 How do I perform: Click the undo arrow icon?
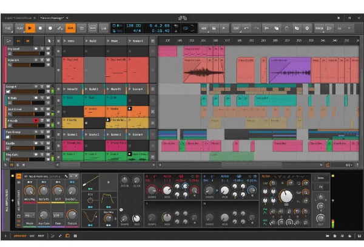pyautogui.click(x=246, y=28)
